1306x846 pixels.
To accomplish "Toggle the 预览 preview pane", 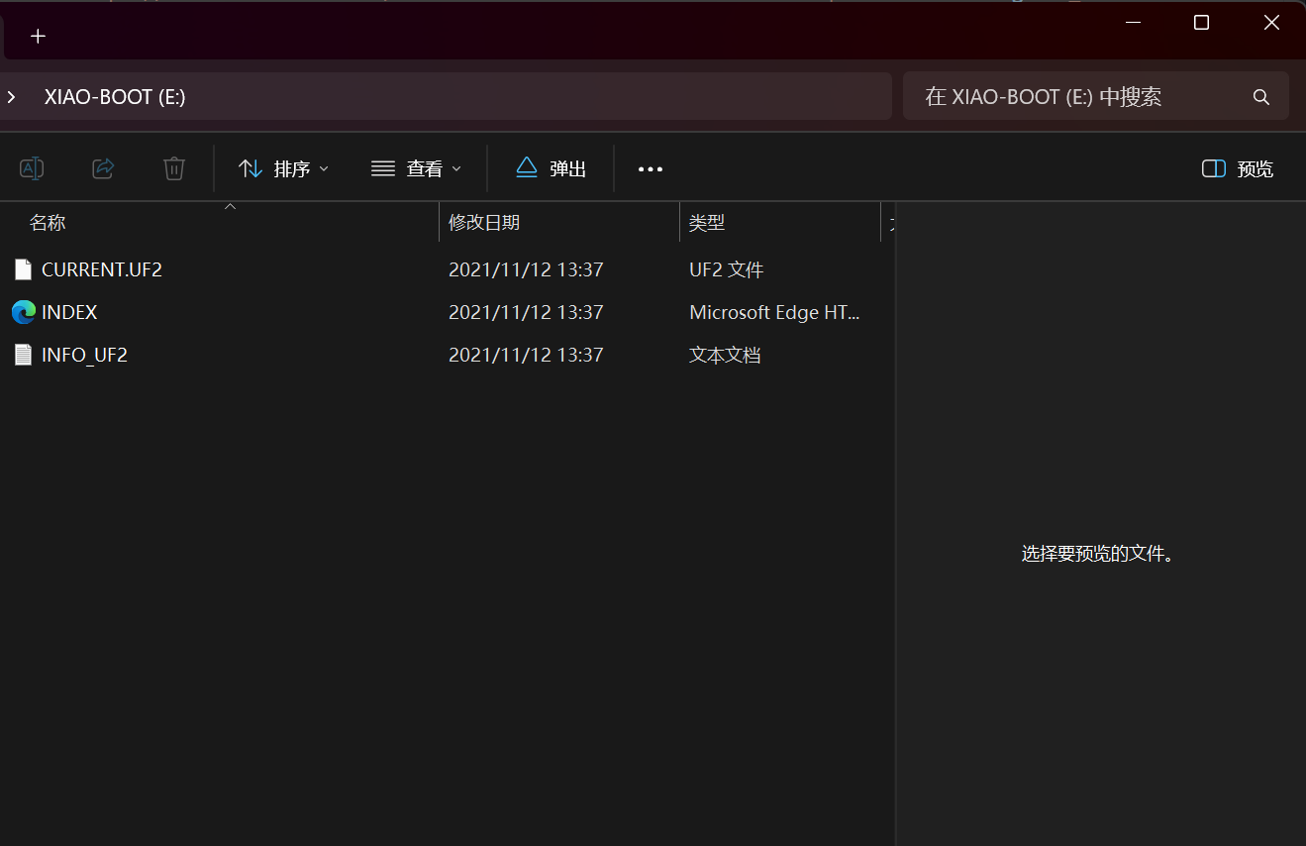I will click(x=1238, y=169).
